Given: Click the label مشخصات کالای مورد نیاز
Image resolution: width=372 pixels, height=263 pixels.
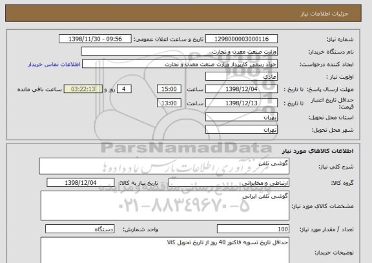Looking at the screenshot, I should [x=323, y=206].
